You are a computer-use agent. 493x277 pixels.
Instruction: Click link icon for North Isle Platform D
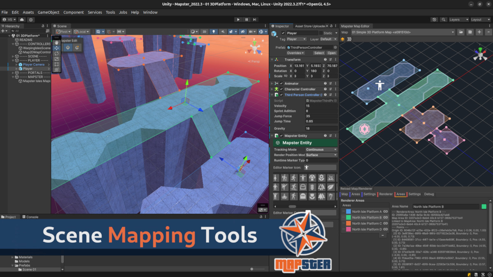coord(385,229)
